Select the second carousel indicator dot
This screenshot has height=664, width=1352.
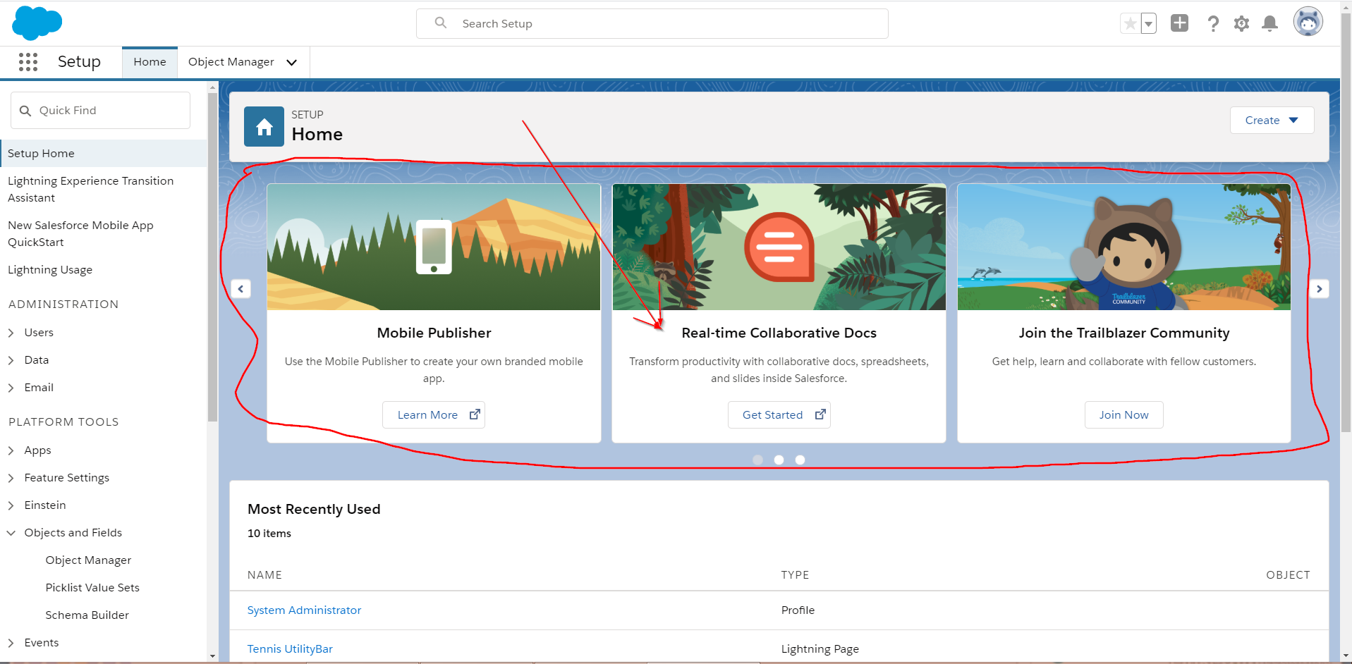coord(779,460)
